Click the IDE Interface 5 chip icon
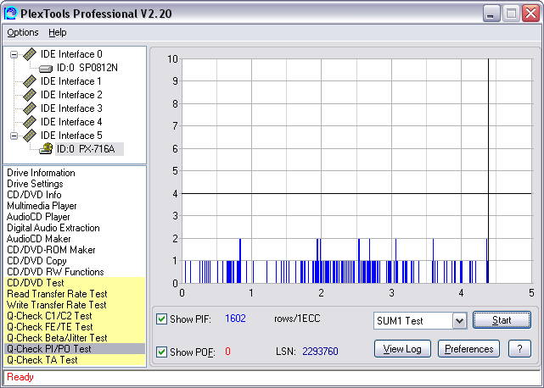The image size is (544, 388). pyautogui.click(x=30, y=136)
